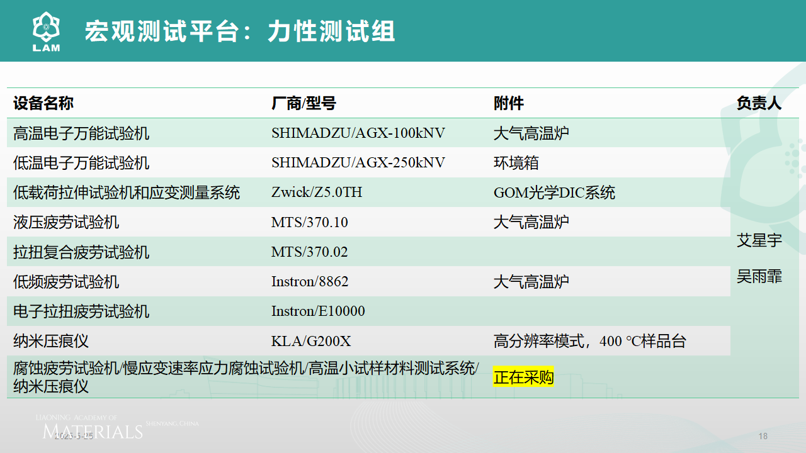This screenshot has height=453, width=806.
Task: Click the MTS/370.10 model cell
Action: pyautogui.click(x=310, y=223)
